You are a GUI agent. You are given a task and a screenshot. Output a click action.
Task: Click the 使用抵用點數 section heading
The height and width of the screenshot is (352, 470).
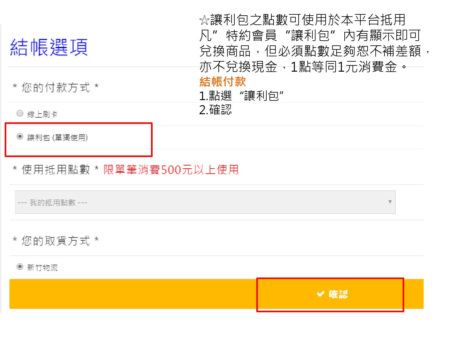click(55, 170)
